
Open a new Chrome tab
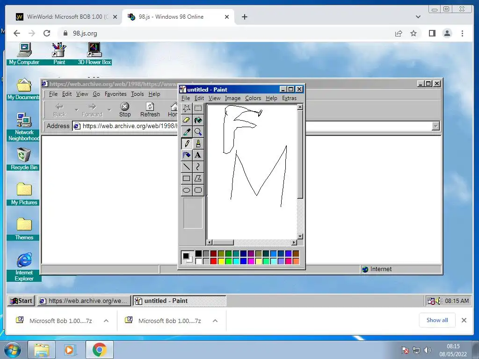click(x=244, y=17)
